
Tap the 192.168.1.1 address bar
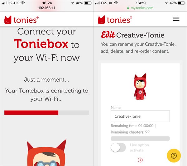(47, 8)
